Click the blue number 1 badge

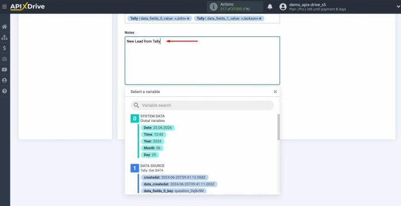pos(135,168)
